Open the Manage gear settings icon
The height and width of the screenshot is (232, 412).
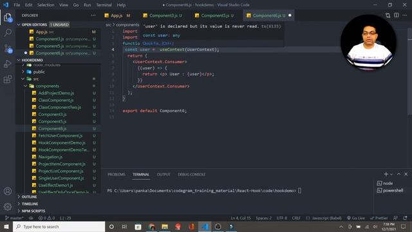pyautogui.click(x=8, y=207)
